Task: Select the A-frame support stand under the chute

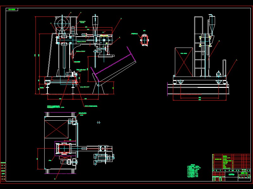Action: [x=98, y=88]
